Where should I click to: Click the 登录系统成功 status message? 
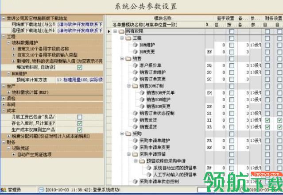click(106, 190)
